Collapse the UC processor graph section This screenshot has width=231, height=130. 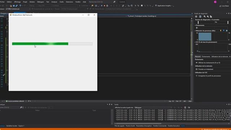(195, 42)
